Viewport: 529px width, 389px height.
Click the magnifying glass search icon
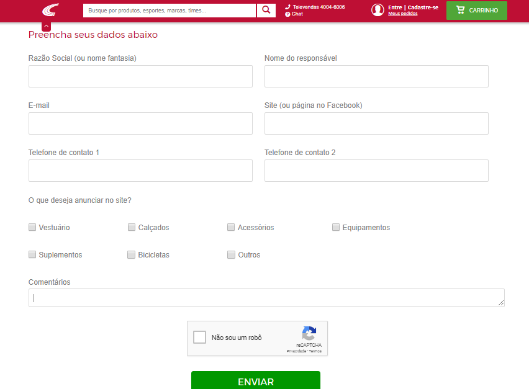coord(266,11)
